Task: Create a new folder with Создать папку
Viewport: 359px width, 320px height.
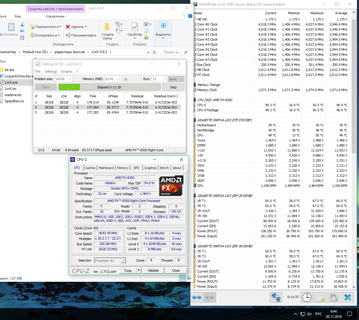Action: (x=107, y=31)
